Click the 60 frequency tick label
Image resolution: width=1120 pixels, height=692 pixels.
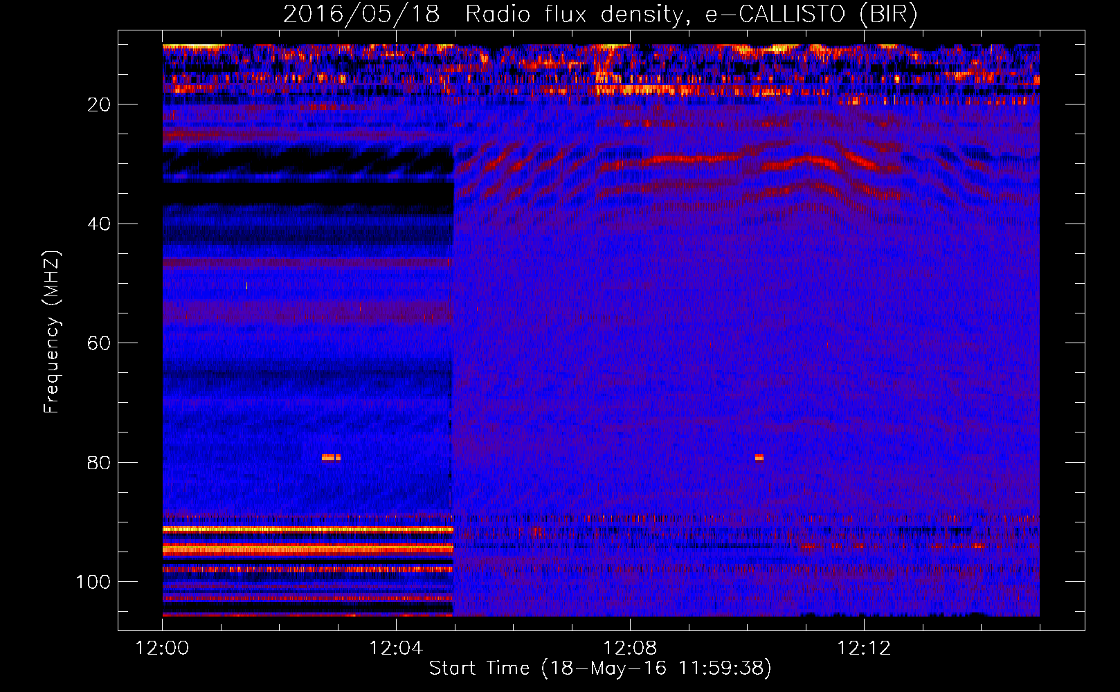(x=99, y=343)
